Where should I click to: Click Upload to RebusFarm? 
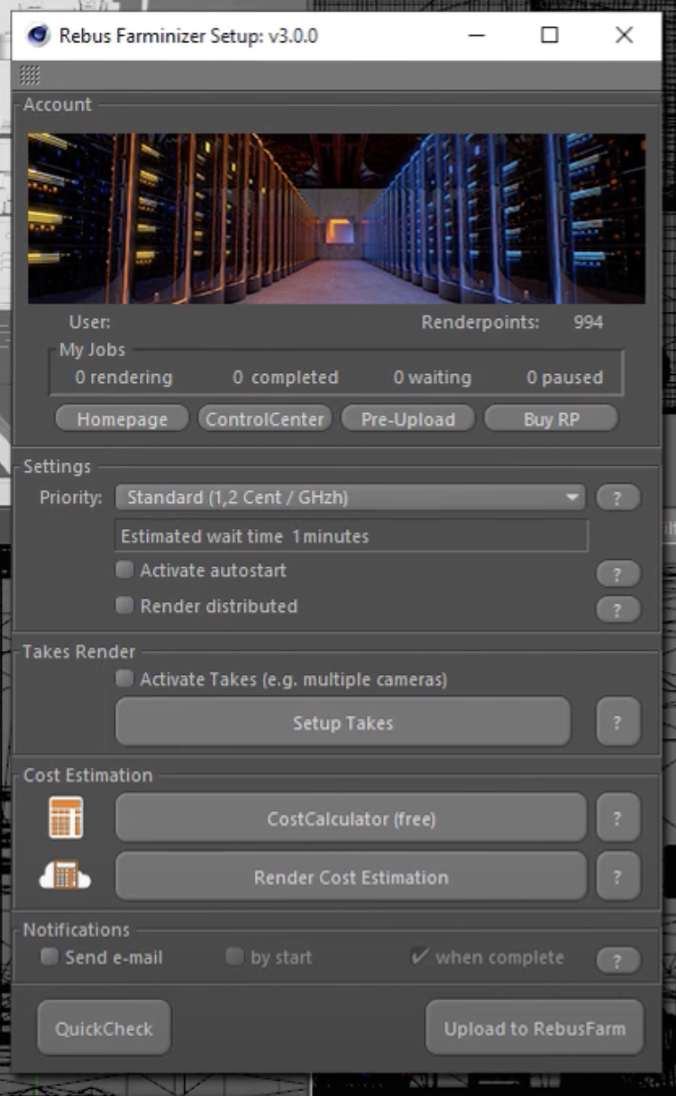(534, 1027)
